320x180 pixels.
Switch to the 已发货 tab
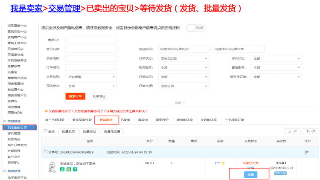(125, 120)
